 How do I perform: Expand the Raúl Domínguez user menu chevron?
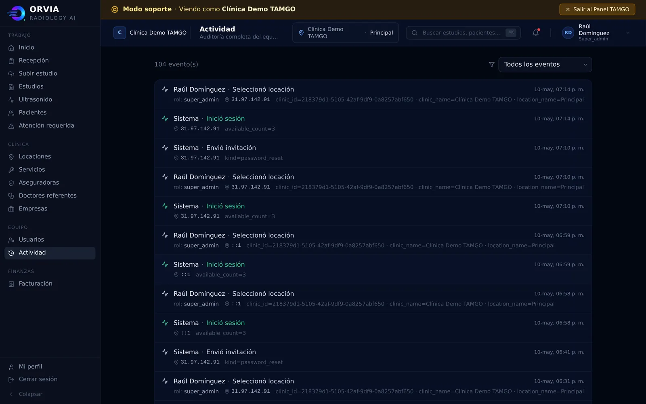click(x=628, y=33)
